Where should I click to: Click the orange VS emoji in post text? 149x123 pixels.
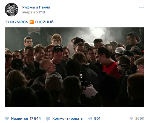point(32,22)
